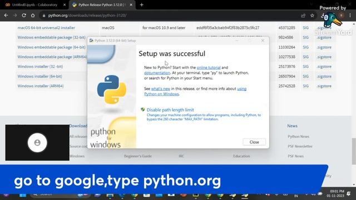Open taskbar clock showing 09:01 PM

[x=335, y=193]
